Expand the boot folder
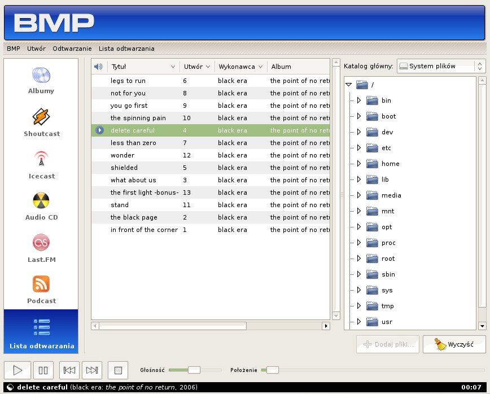490x394 pixels. 359,116
